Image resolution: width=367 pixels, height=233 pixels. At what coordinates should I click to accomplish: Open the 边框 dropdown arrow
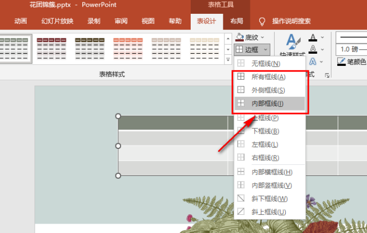coord(265,49)
